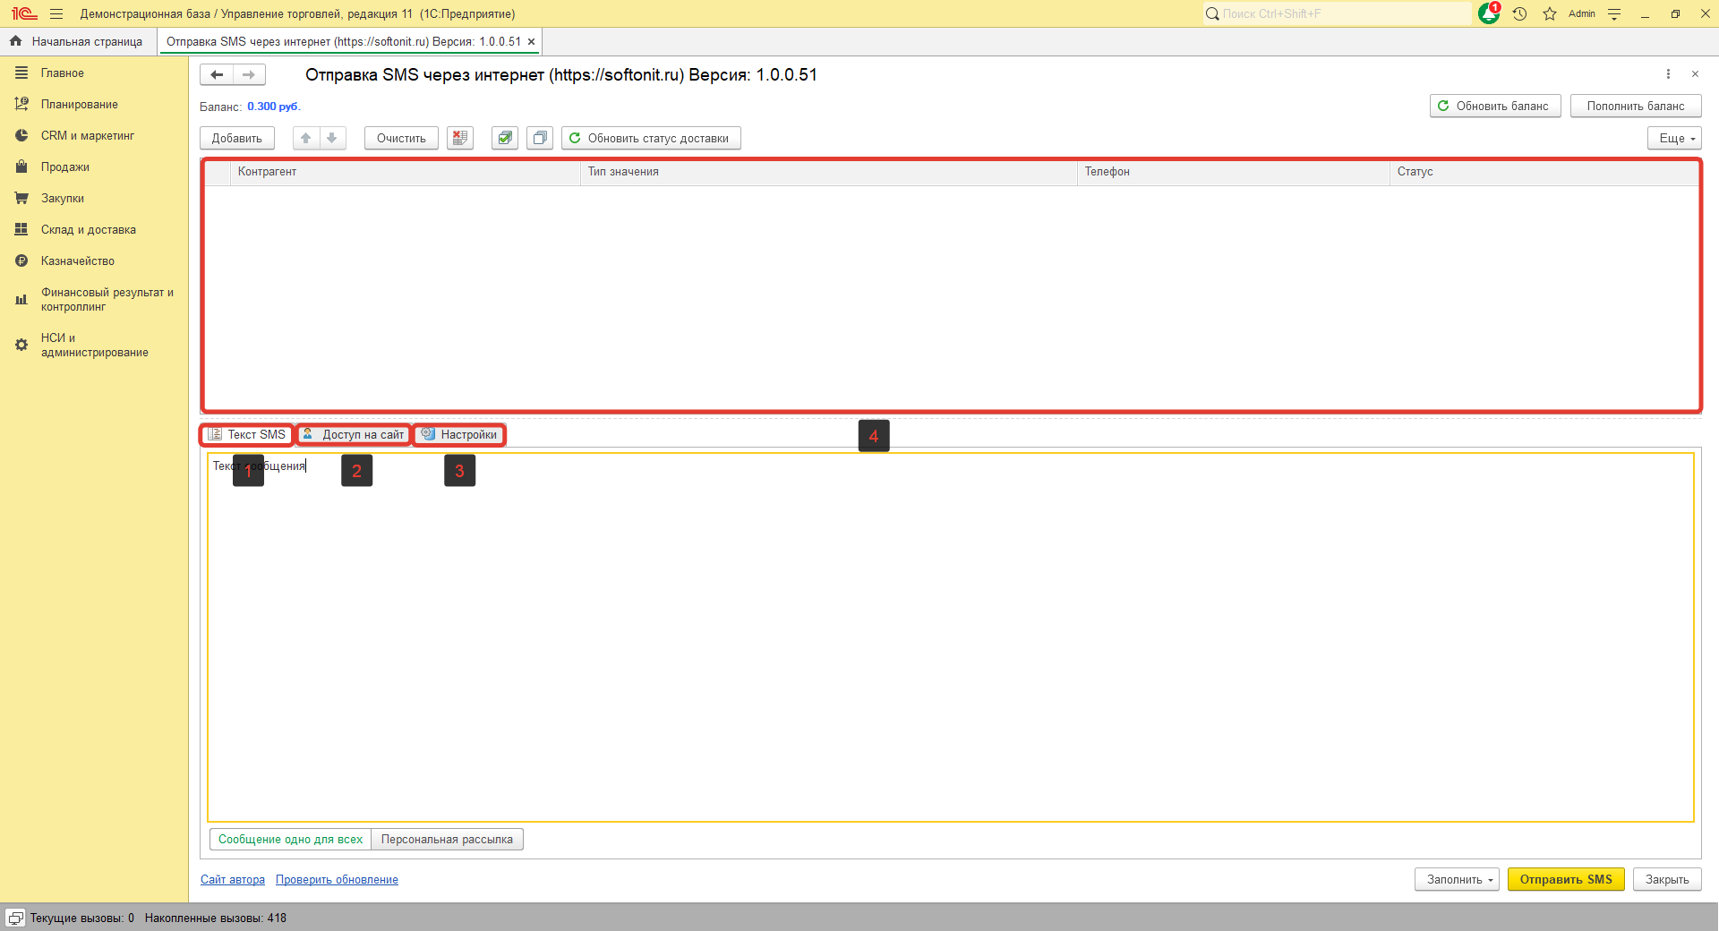The image size is (1719, 931).
Task: Select 'Сообщение одно для всех' mode
Action: click(x=290, y=840)
